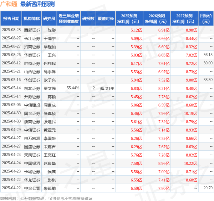Click the 研报数 column header

click(x=88, y=19)
